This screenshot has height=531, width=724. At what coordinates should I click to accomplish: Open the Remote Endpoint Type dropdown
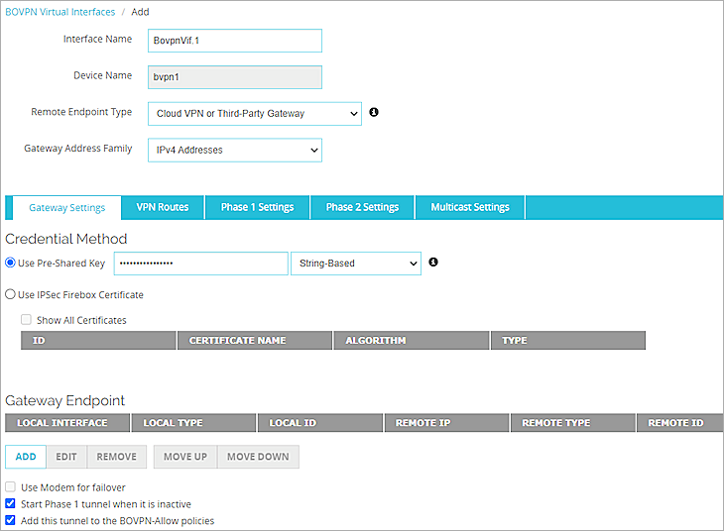click(255, 114)
